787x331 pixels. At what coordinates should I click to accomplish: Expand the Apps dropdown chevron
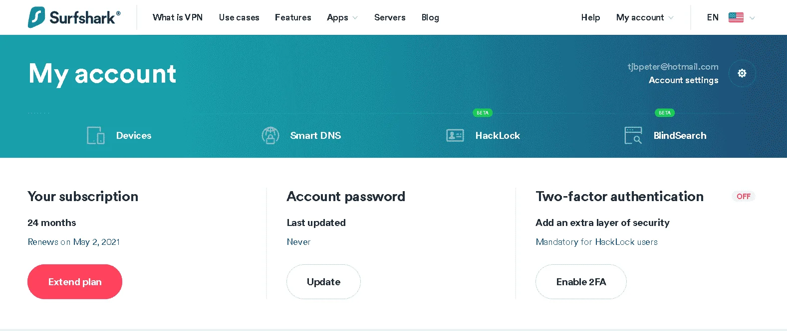[x=355, y=18]
